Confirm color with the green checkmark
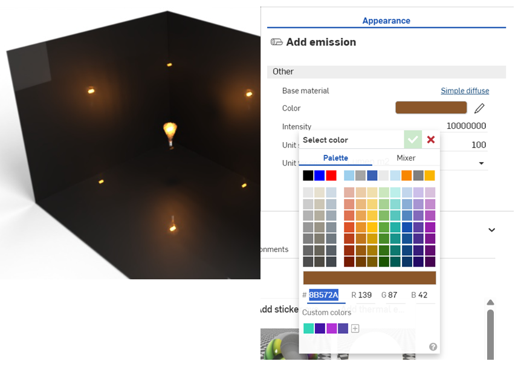 click(413, 140)
